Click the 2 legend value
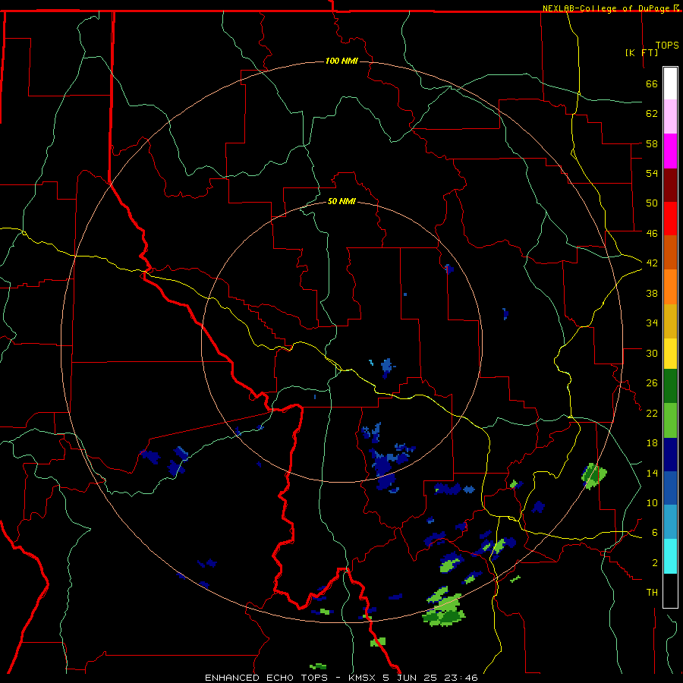The height and width of the screenshot is (683, 683). click(654, 563)
